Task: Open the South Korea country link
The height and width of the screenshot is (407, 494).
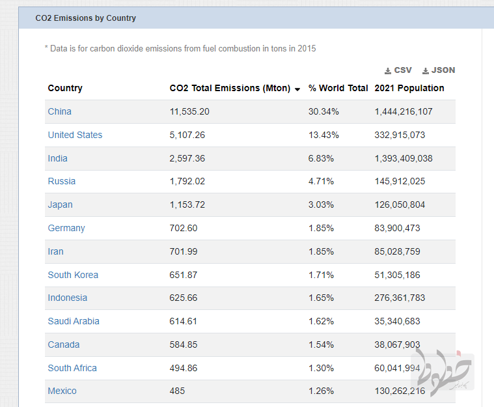Action: point(73,275)
